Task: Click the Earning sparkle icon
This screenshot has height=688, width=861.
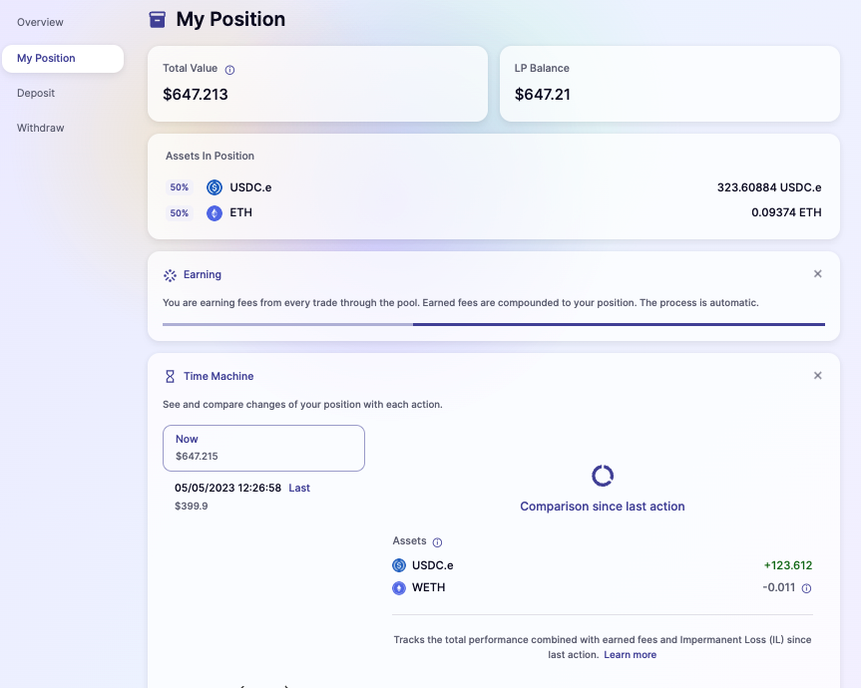Action: click(x=170, y=274)
